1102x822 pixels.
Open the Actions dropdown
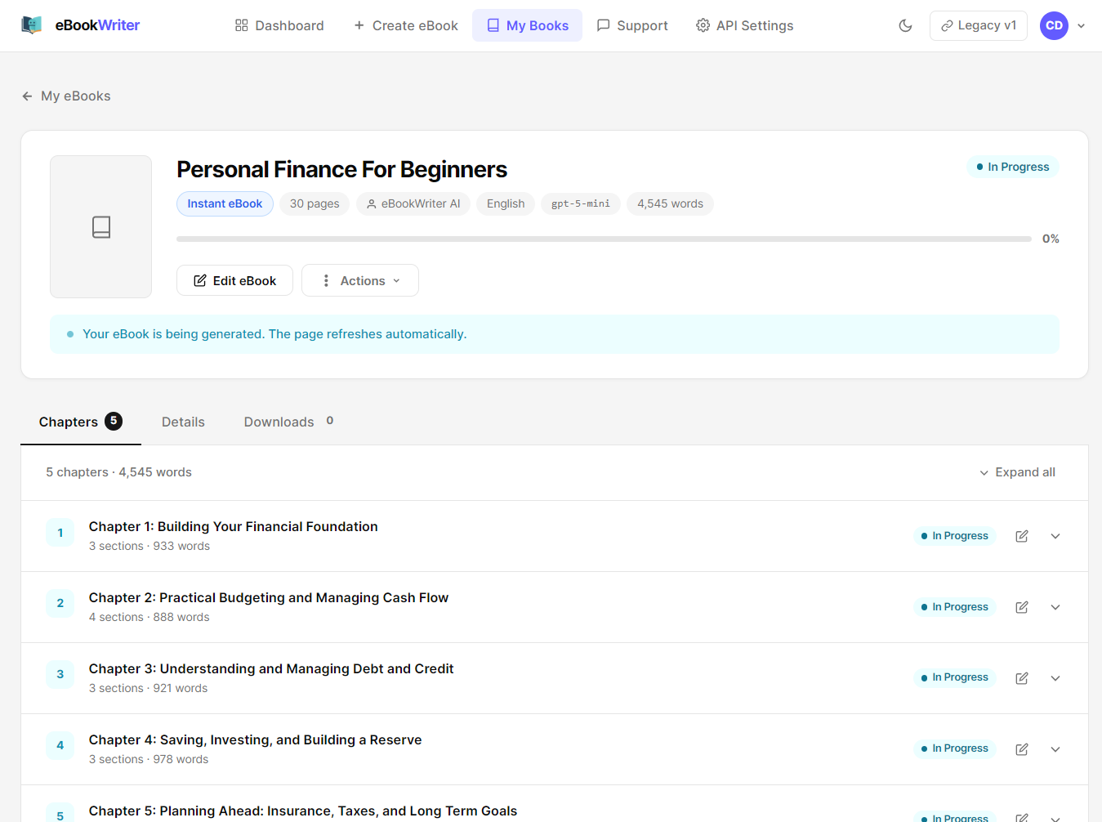[360, 280]
